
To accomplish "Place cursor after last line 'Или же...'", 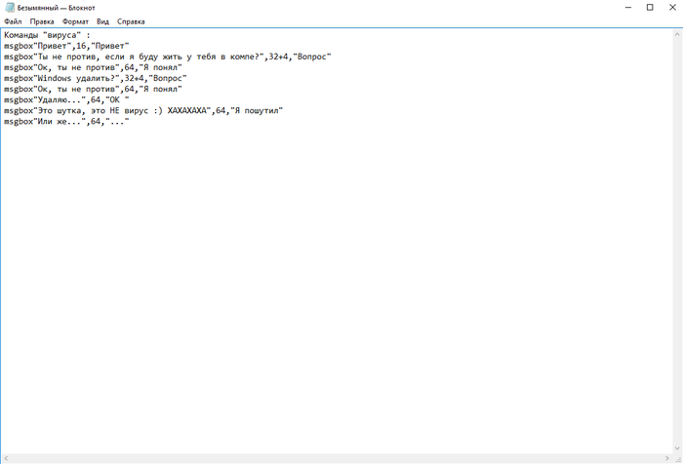I will point(130,122).
